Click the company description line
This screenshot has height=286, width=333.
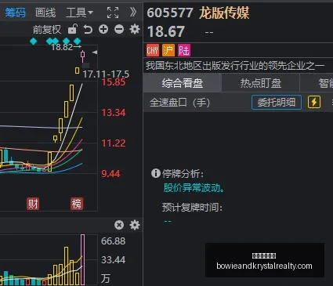pyautogui.click(x=235, y=66)
